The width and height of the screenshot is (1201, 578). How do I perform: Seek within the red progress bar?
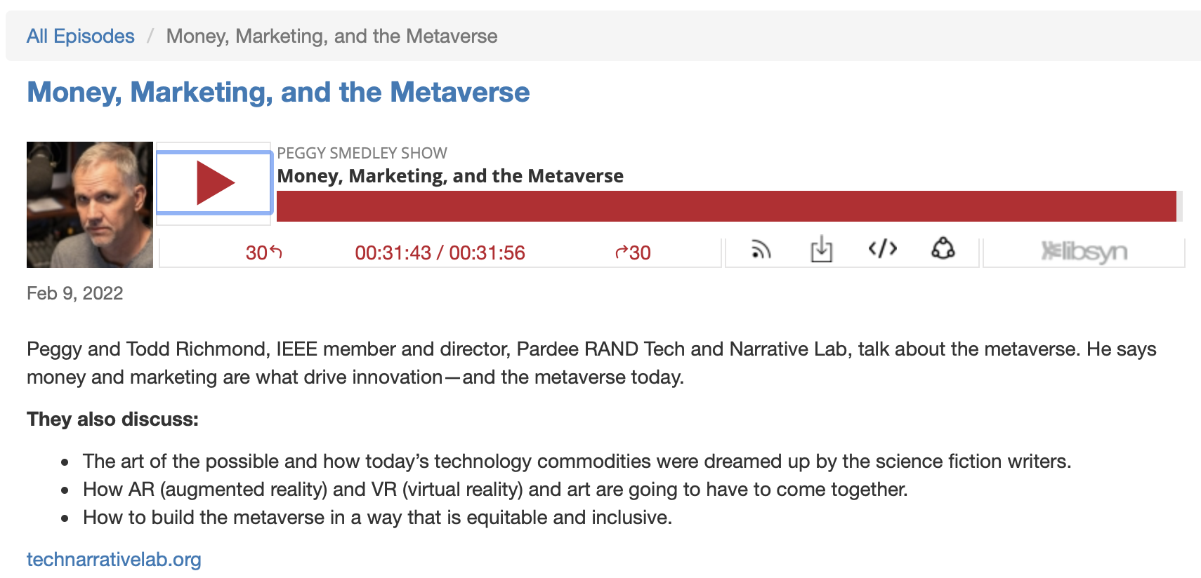pyautogui.click(x=726, y=206)
